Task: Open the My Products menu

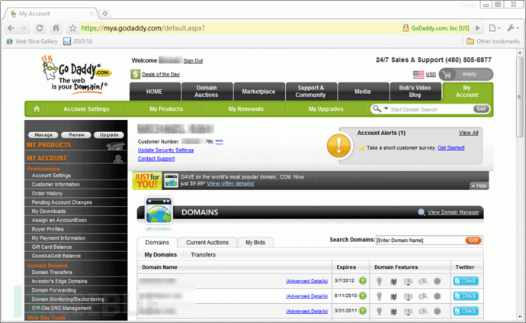Action: tap(166, 109)
